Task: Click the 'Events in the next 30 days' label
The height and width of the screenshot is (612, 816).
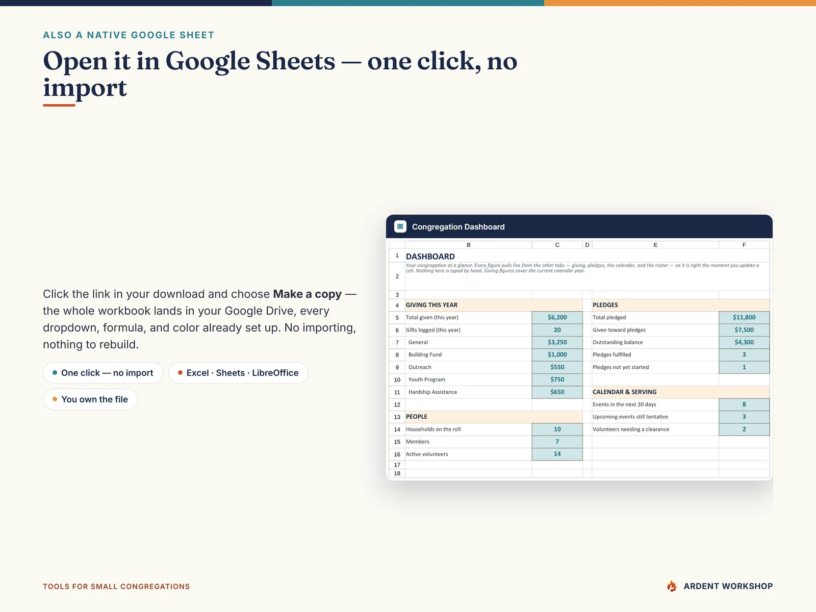Action: tap(624, 404)
